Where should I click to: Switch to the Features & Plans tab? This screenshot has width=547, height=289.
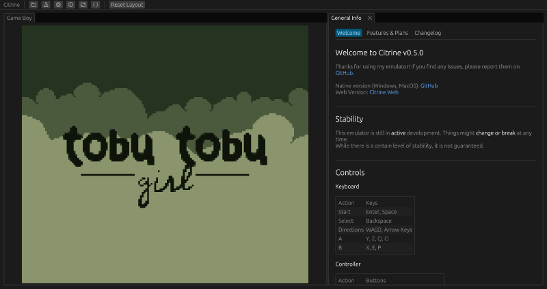click(x=387, y=33)
